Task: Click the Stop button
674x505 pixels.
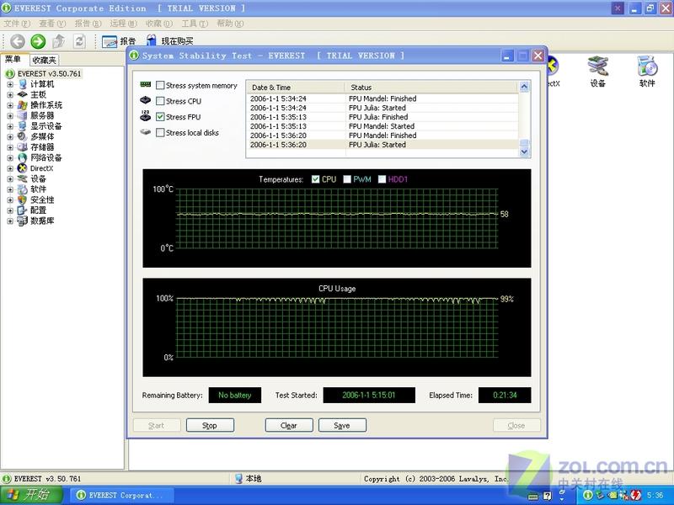Action: [210, 426]
